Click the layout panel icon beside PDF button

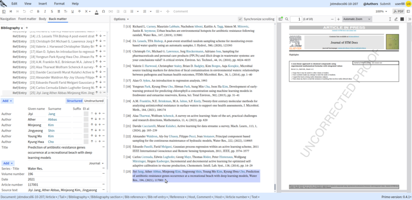[x=408, y=11]
